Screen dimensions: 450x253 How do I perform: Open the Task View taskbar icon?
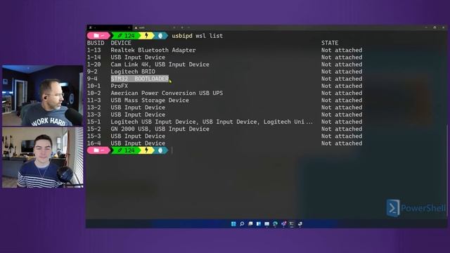tap(250, 223)
